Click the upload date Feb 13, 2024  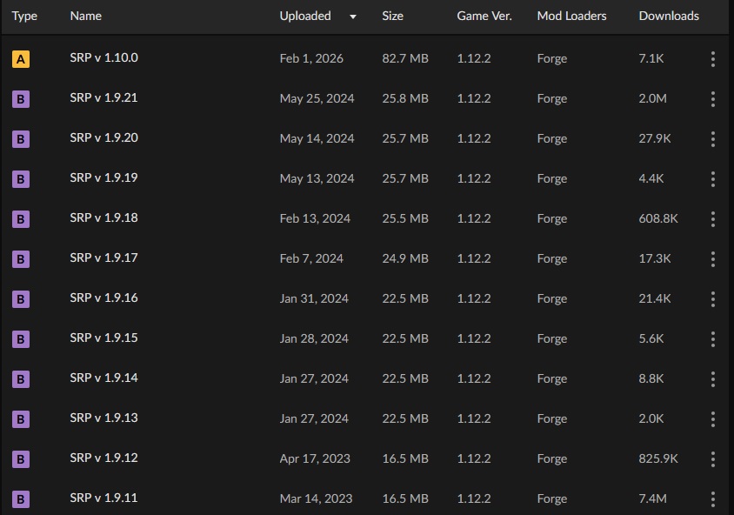[x=315, y=218]
